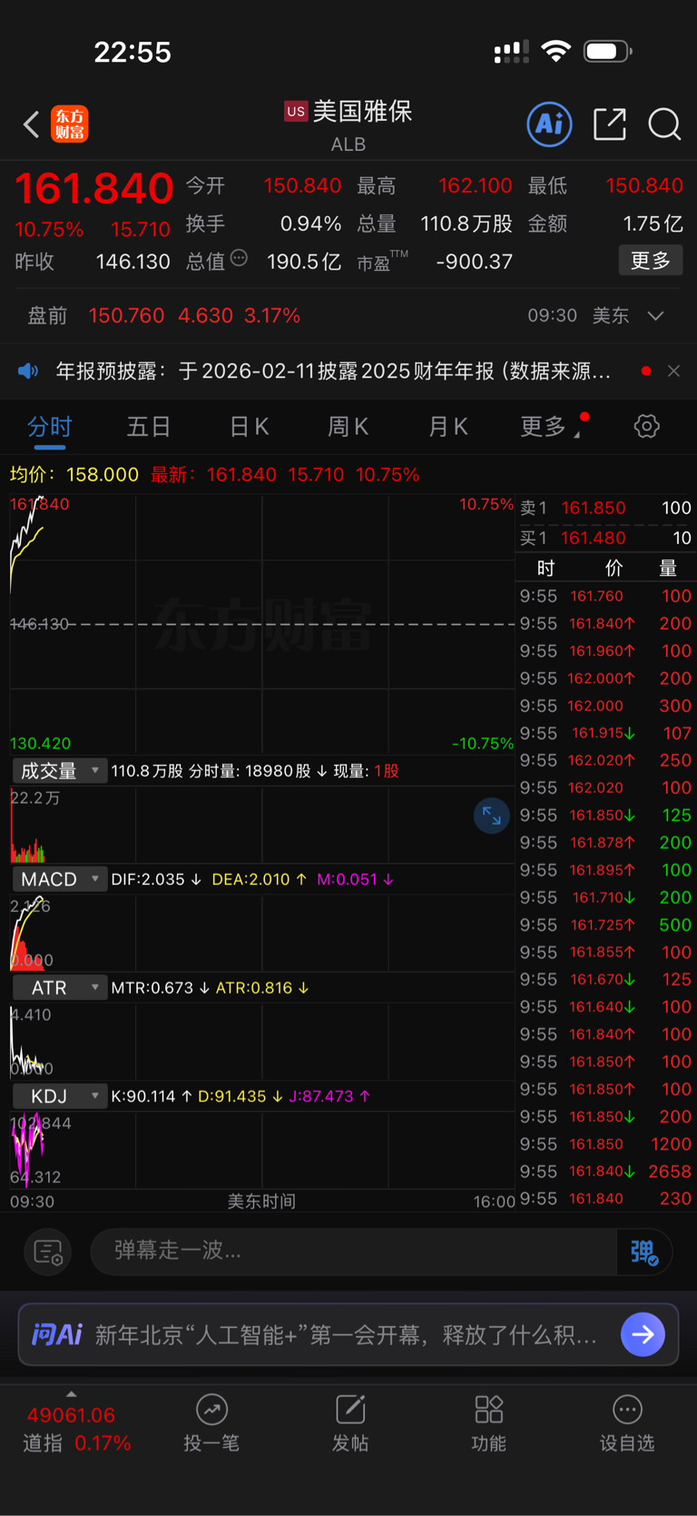The height and width of the screenshot is (1516, 697).
Task: Open the 东方财富 orange logo
Action: 70,124
